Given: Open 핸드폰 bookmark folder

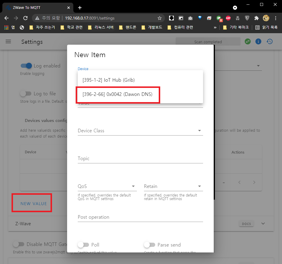Looking at the screenshot, I should [x=128, y=27].
